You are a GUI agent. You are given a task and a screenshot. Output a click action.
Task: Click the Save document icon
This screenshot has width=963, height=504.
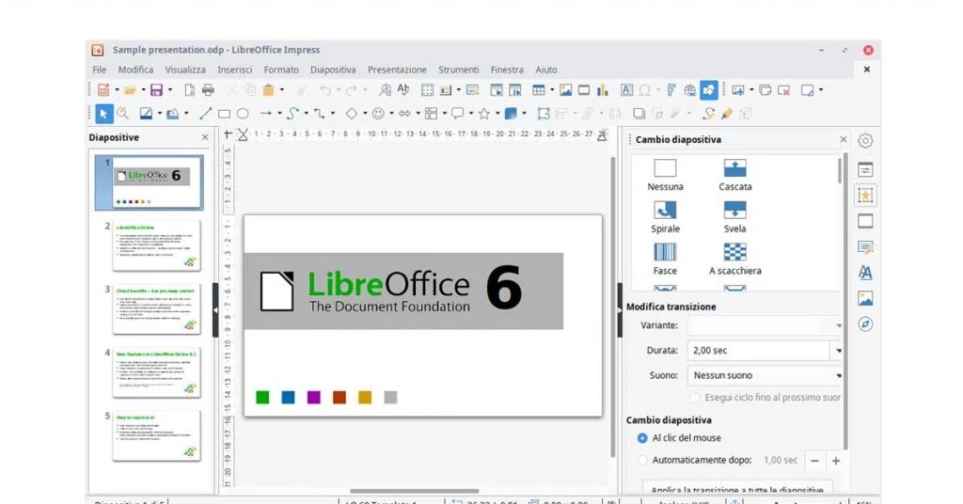(x=157, y=90)
